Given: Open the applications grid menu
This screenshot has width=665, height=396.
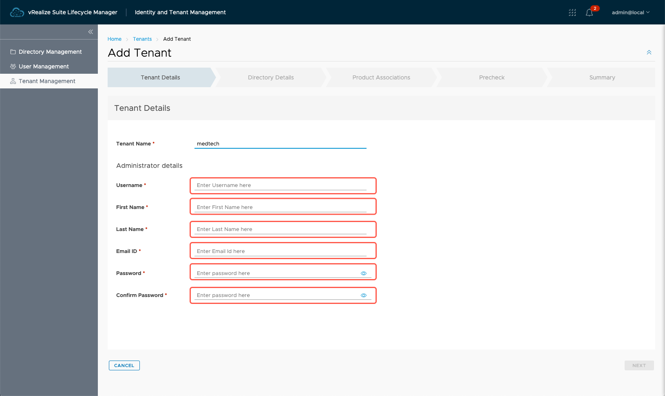Looking at the screenshot, I should tap(572, 13).
